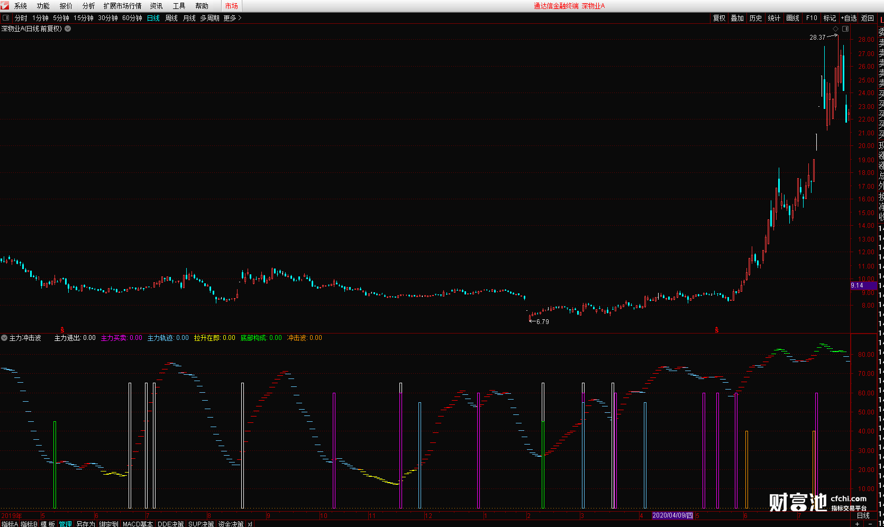
Task: Open the 系统 menu
Action: pyautogui.click(x=21, y=6)
